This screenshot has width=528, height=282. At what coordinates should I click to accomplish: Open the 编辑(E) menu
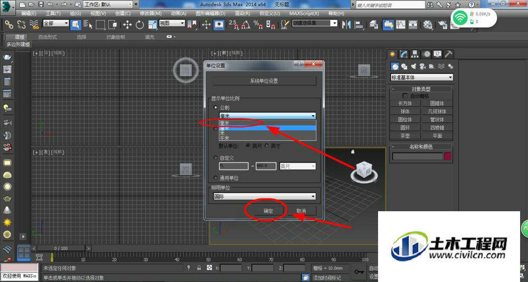click(x=29, y=14)
